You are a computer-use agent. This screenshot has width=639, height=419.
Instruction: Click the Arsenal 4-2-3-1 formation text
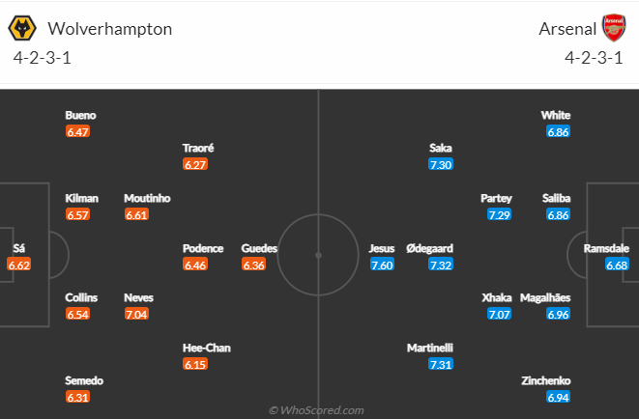click(x=594, y=58)
